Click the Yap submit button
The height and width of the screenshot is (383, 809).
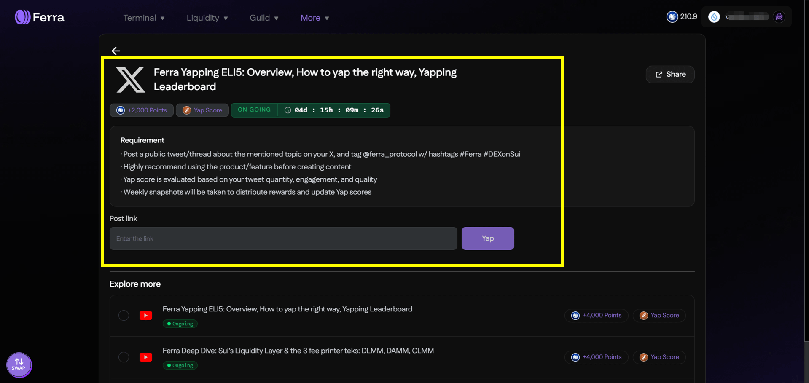coord(488,238)
